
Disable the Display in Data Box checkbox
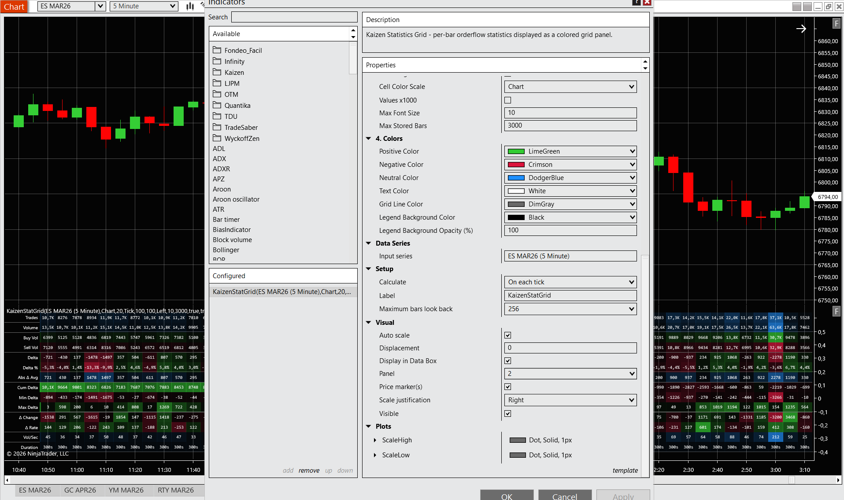coord(507,360)
